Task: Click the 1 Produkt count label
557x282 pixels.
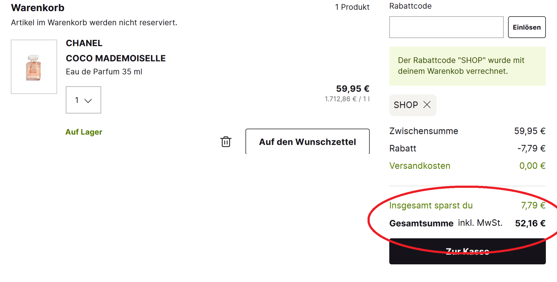Action: (x=352, y=7)
